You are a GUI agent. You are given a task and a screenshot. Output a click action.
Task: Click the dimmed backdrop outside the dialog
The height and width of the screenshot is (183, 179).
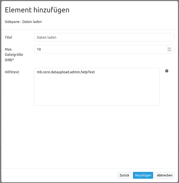[1, 101]
